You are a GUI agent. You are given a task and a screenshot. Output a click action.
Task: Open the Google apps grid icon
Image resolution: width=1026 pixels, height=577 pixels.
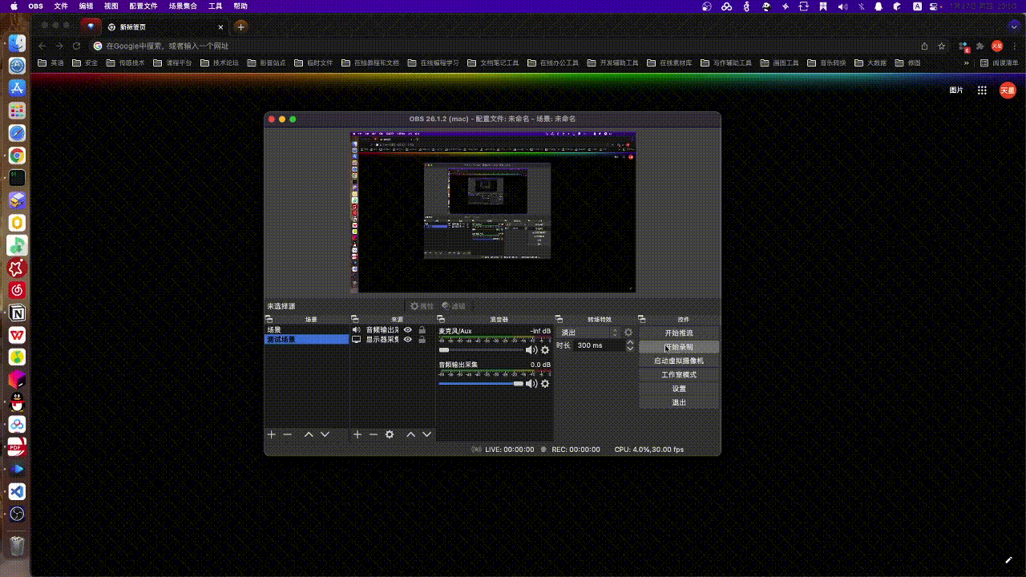point(982,91)
